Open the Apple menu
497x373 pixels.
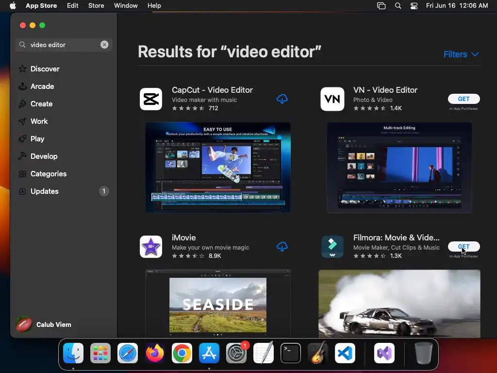[x=13, y=6]
